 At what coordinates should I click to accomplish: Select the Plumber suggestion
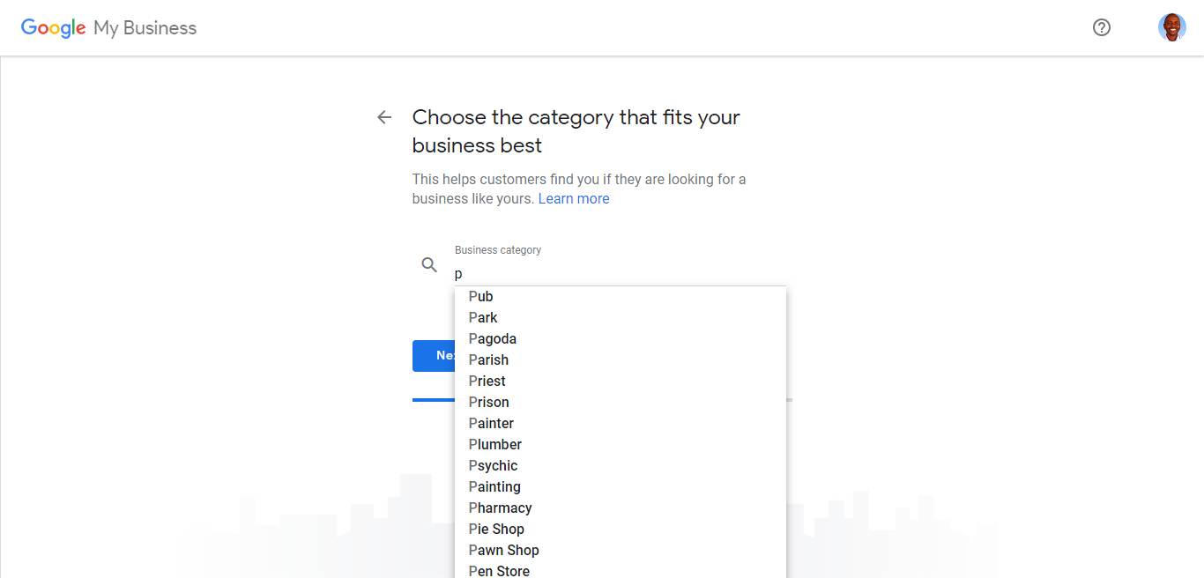point(621,444)
